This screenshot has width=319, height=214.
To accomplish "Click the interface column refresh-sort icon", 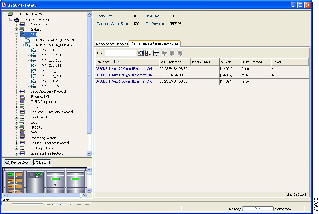I will pos(115,62).
